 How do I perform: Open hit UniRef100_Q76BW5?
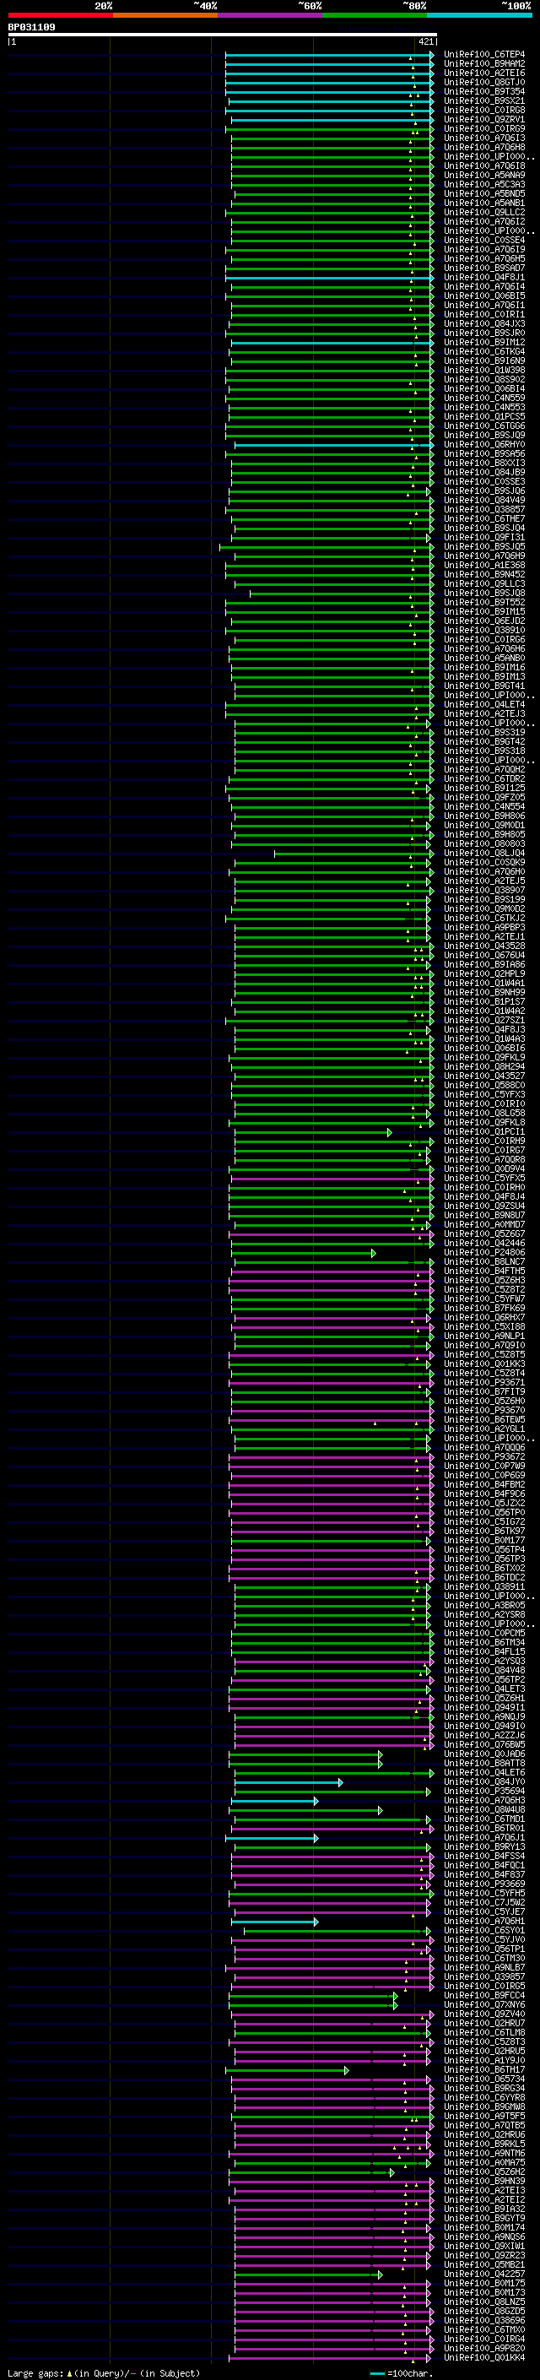[x=483, y=1744]
